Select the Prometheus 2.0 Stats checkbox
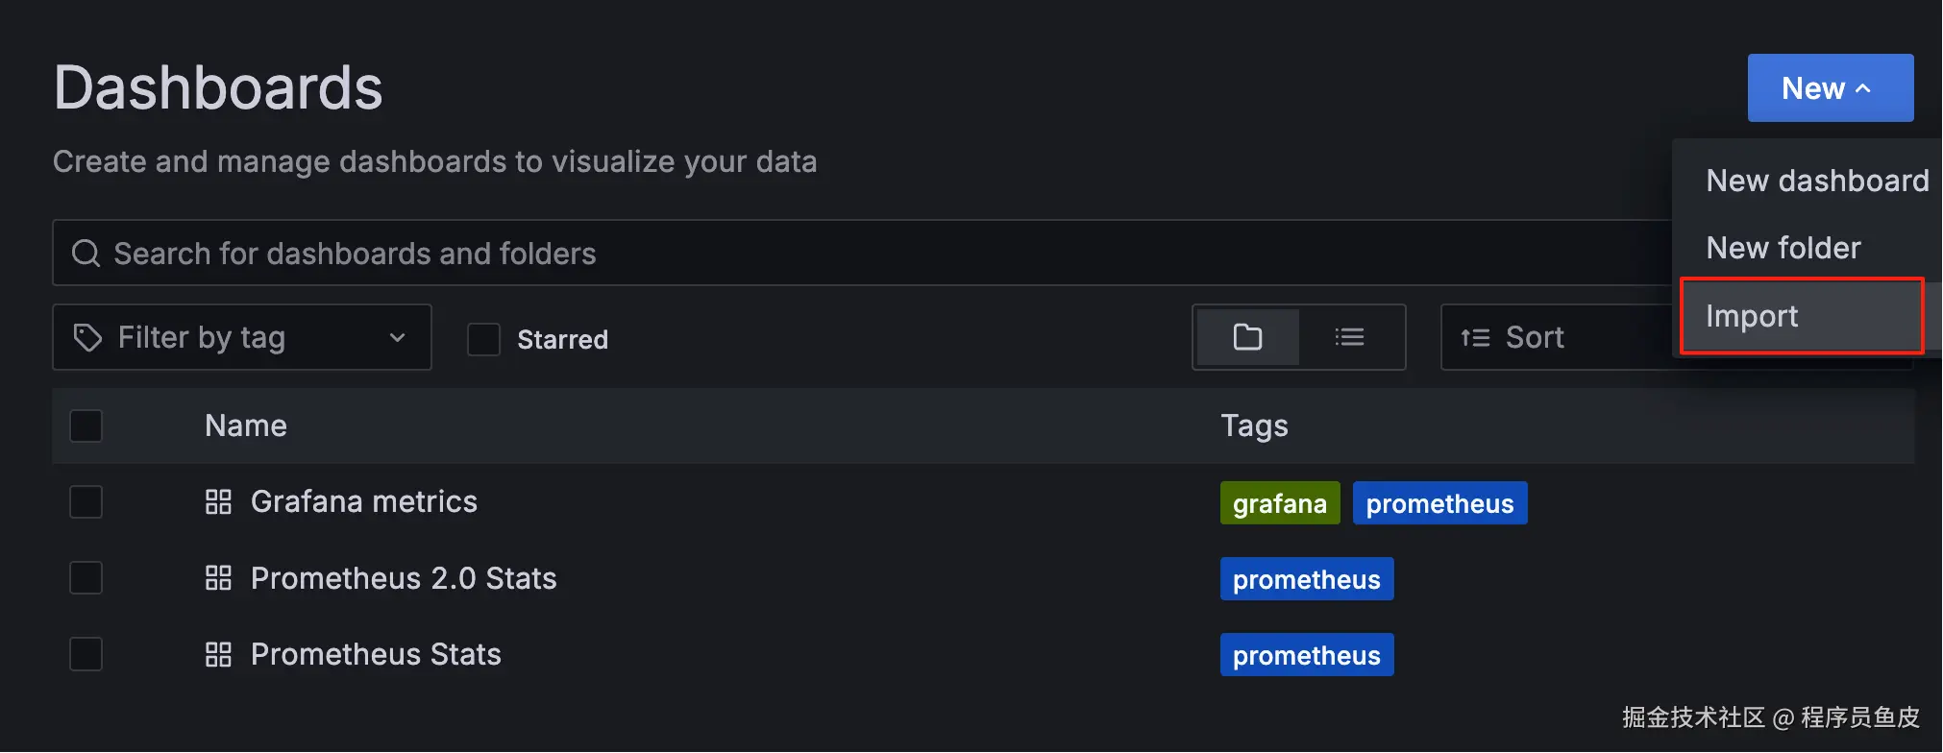 click(86, 578)
